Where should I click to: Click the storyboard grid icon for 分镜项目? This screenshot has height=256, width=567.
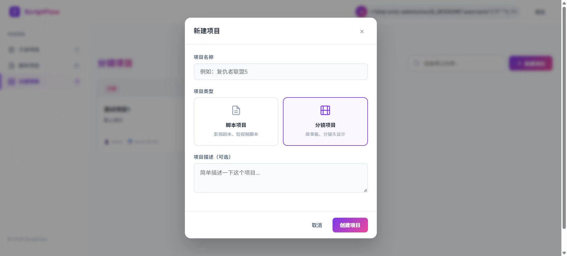(325, 110)
